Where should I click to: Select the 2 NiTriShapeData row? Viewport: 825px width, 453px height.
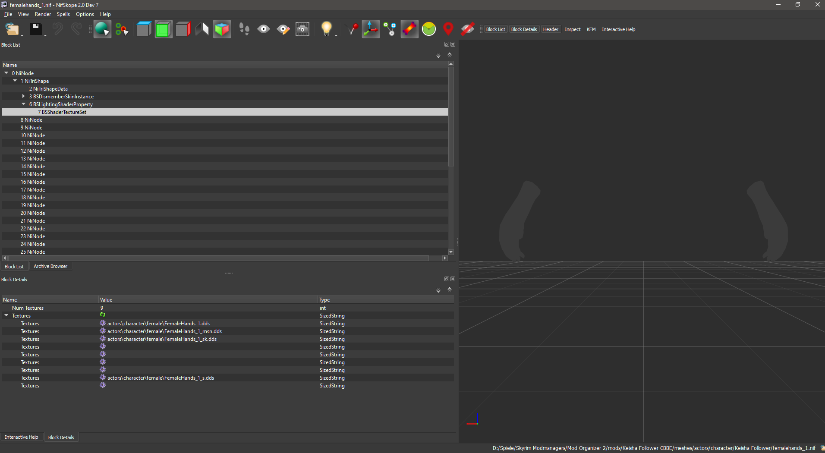point(225,89)
